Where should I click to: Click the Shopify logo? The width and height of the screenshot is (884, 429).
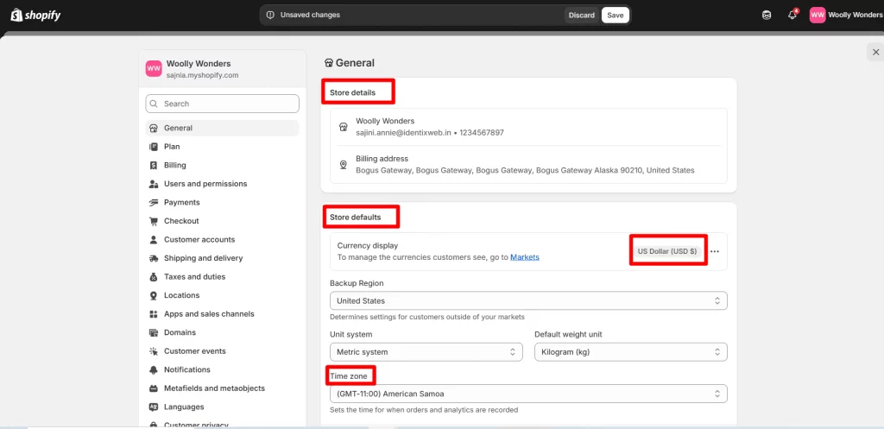pos(35,16)
